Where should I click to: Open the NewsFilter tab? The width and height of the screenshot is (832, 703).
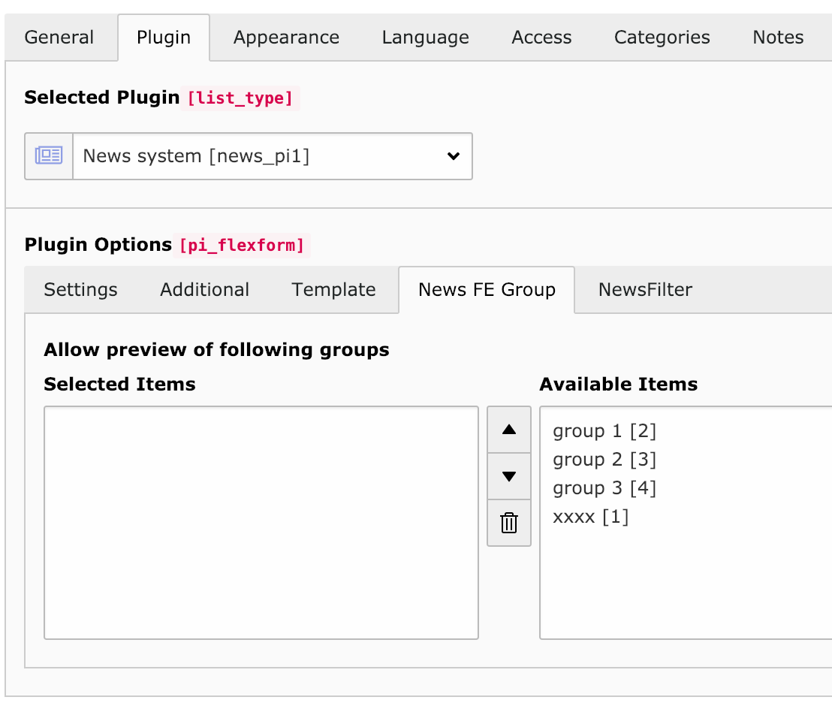(x=645, y=290)
